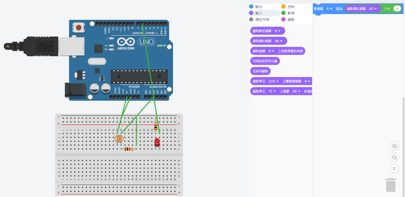Image resolution: width=405 pixels, height=197 pixels.
Task: Open the pin 6 dropdown in the workspace block
Action: click(329, 9)
